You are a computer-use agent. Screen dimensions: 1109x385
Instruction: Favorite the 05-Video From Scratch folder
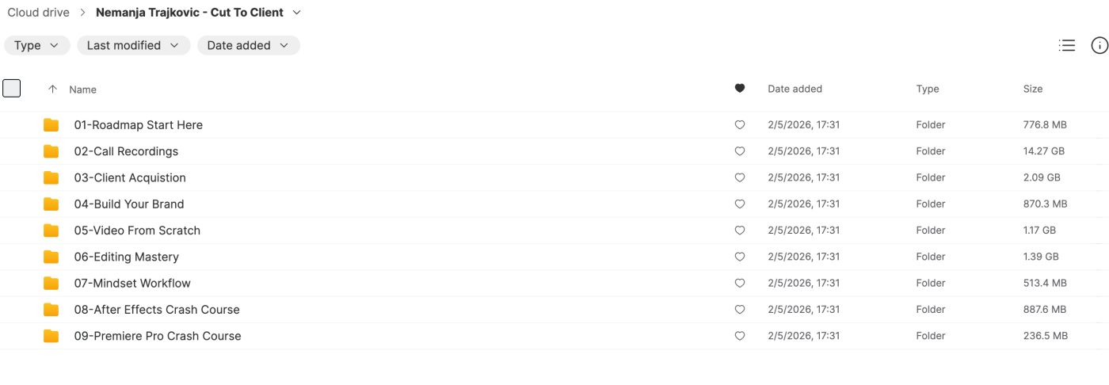pyautogui.click(x=740, y=231)
